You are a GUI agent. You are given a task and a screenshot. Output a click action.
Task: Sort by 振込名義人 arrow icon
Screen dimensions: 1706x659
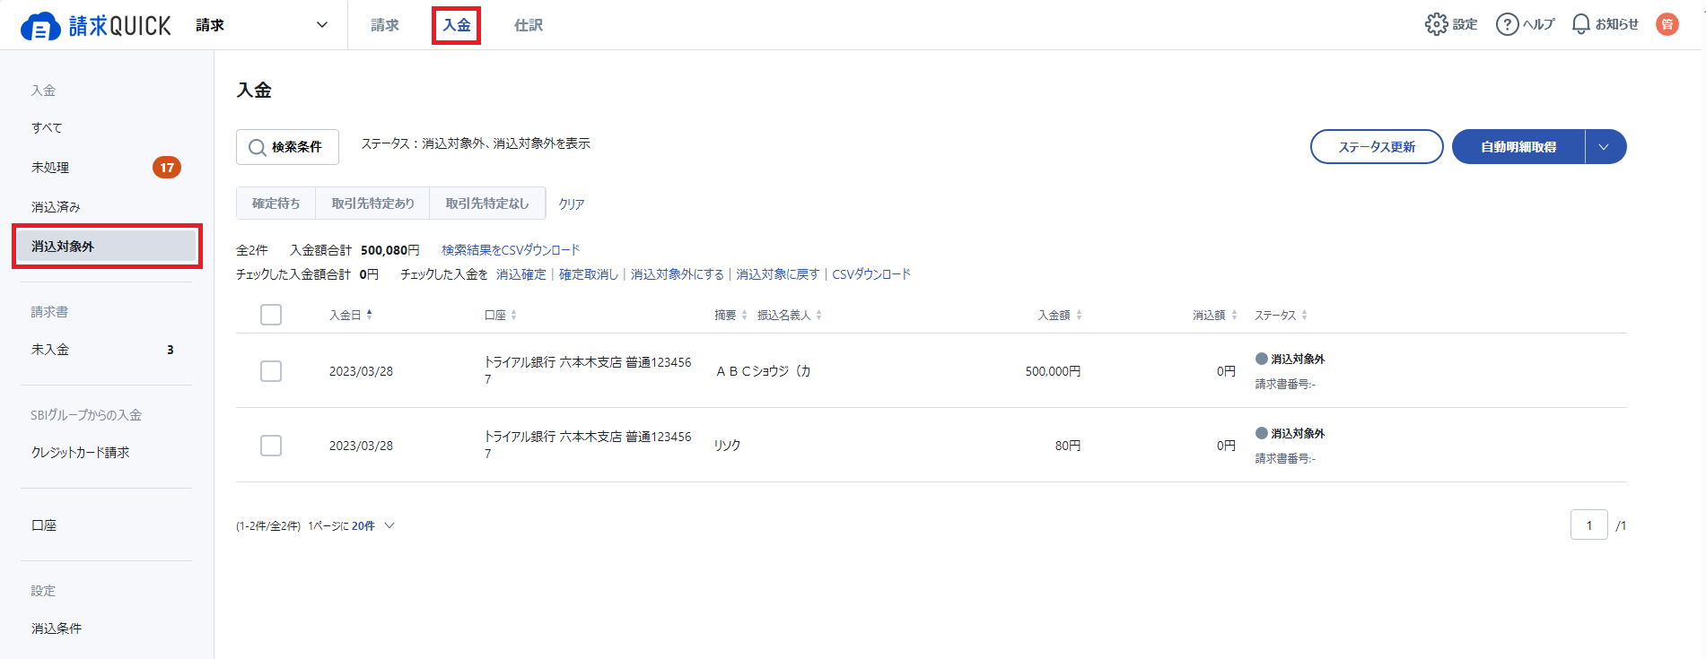pyautogui.click(x=818, y=315)
